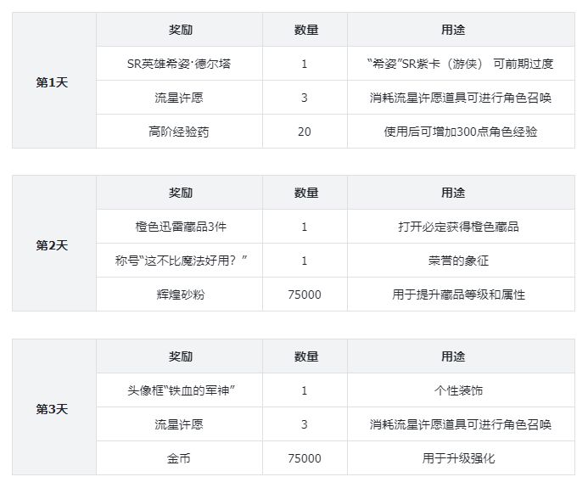
Task: Select the "SR英雄希姿·德尔塔" reward cell
Action: tap(179, 64)
